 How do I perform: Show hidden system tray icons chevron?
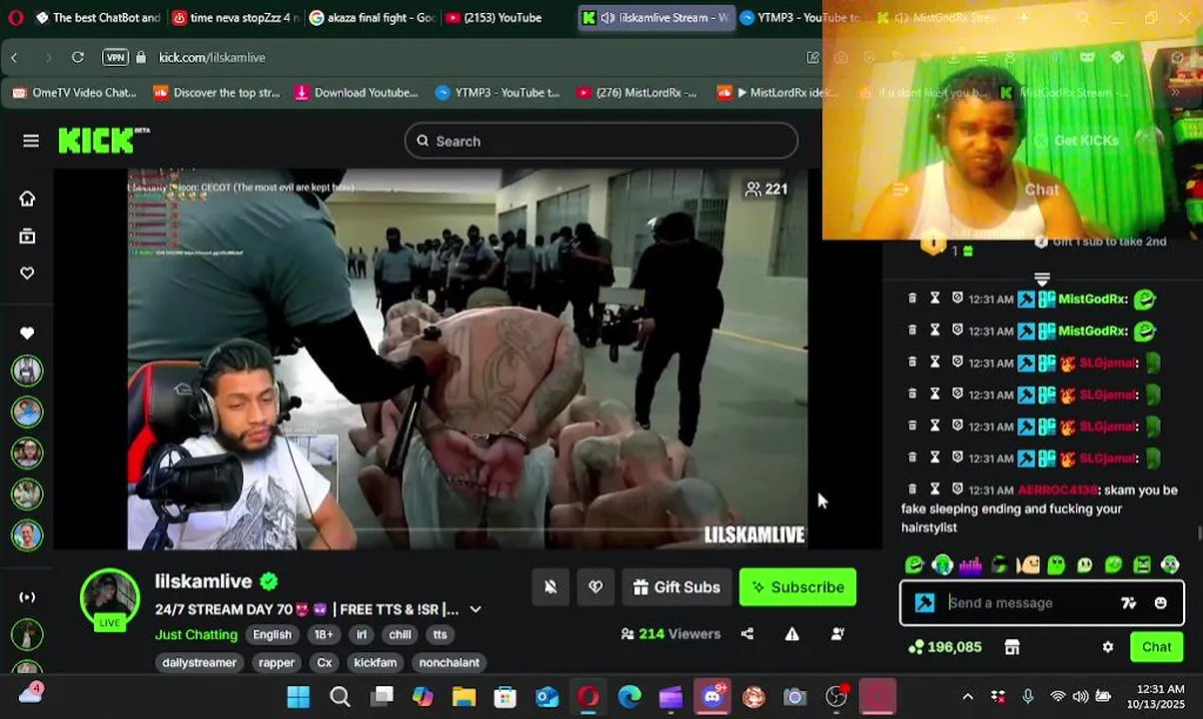967,696
